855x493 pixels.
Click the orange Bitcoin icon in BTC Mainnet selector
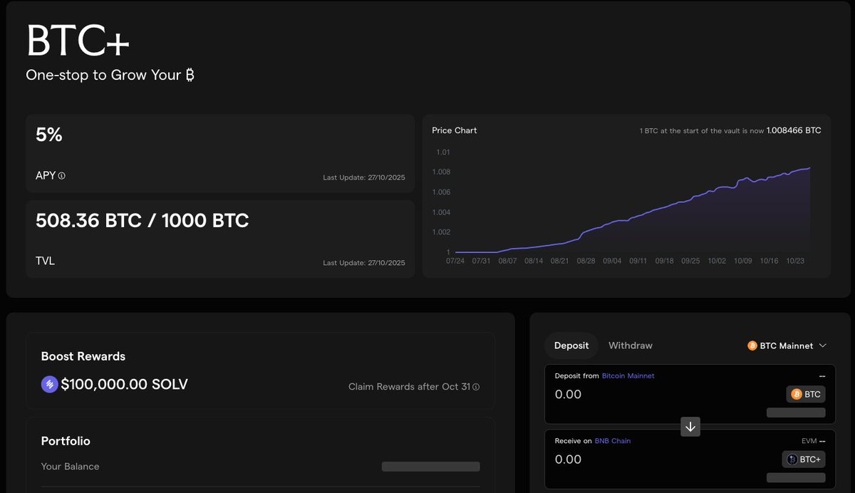point(752,346)
